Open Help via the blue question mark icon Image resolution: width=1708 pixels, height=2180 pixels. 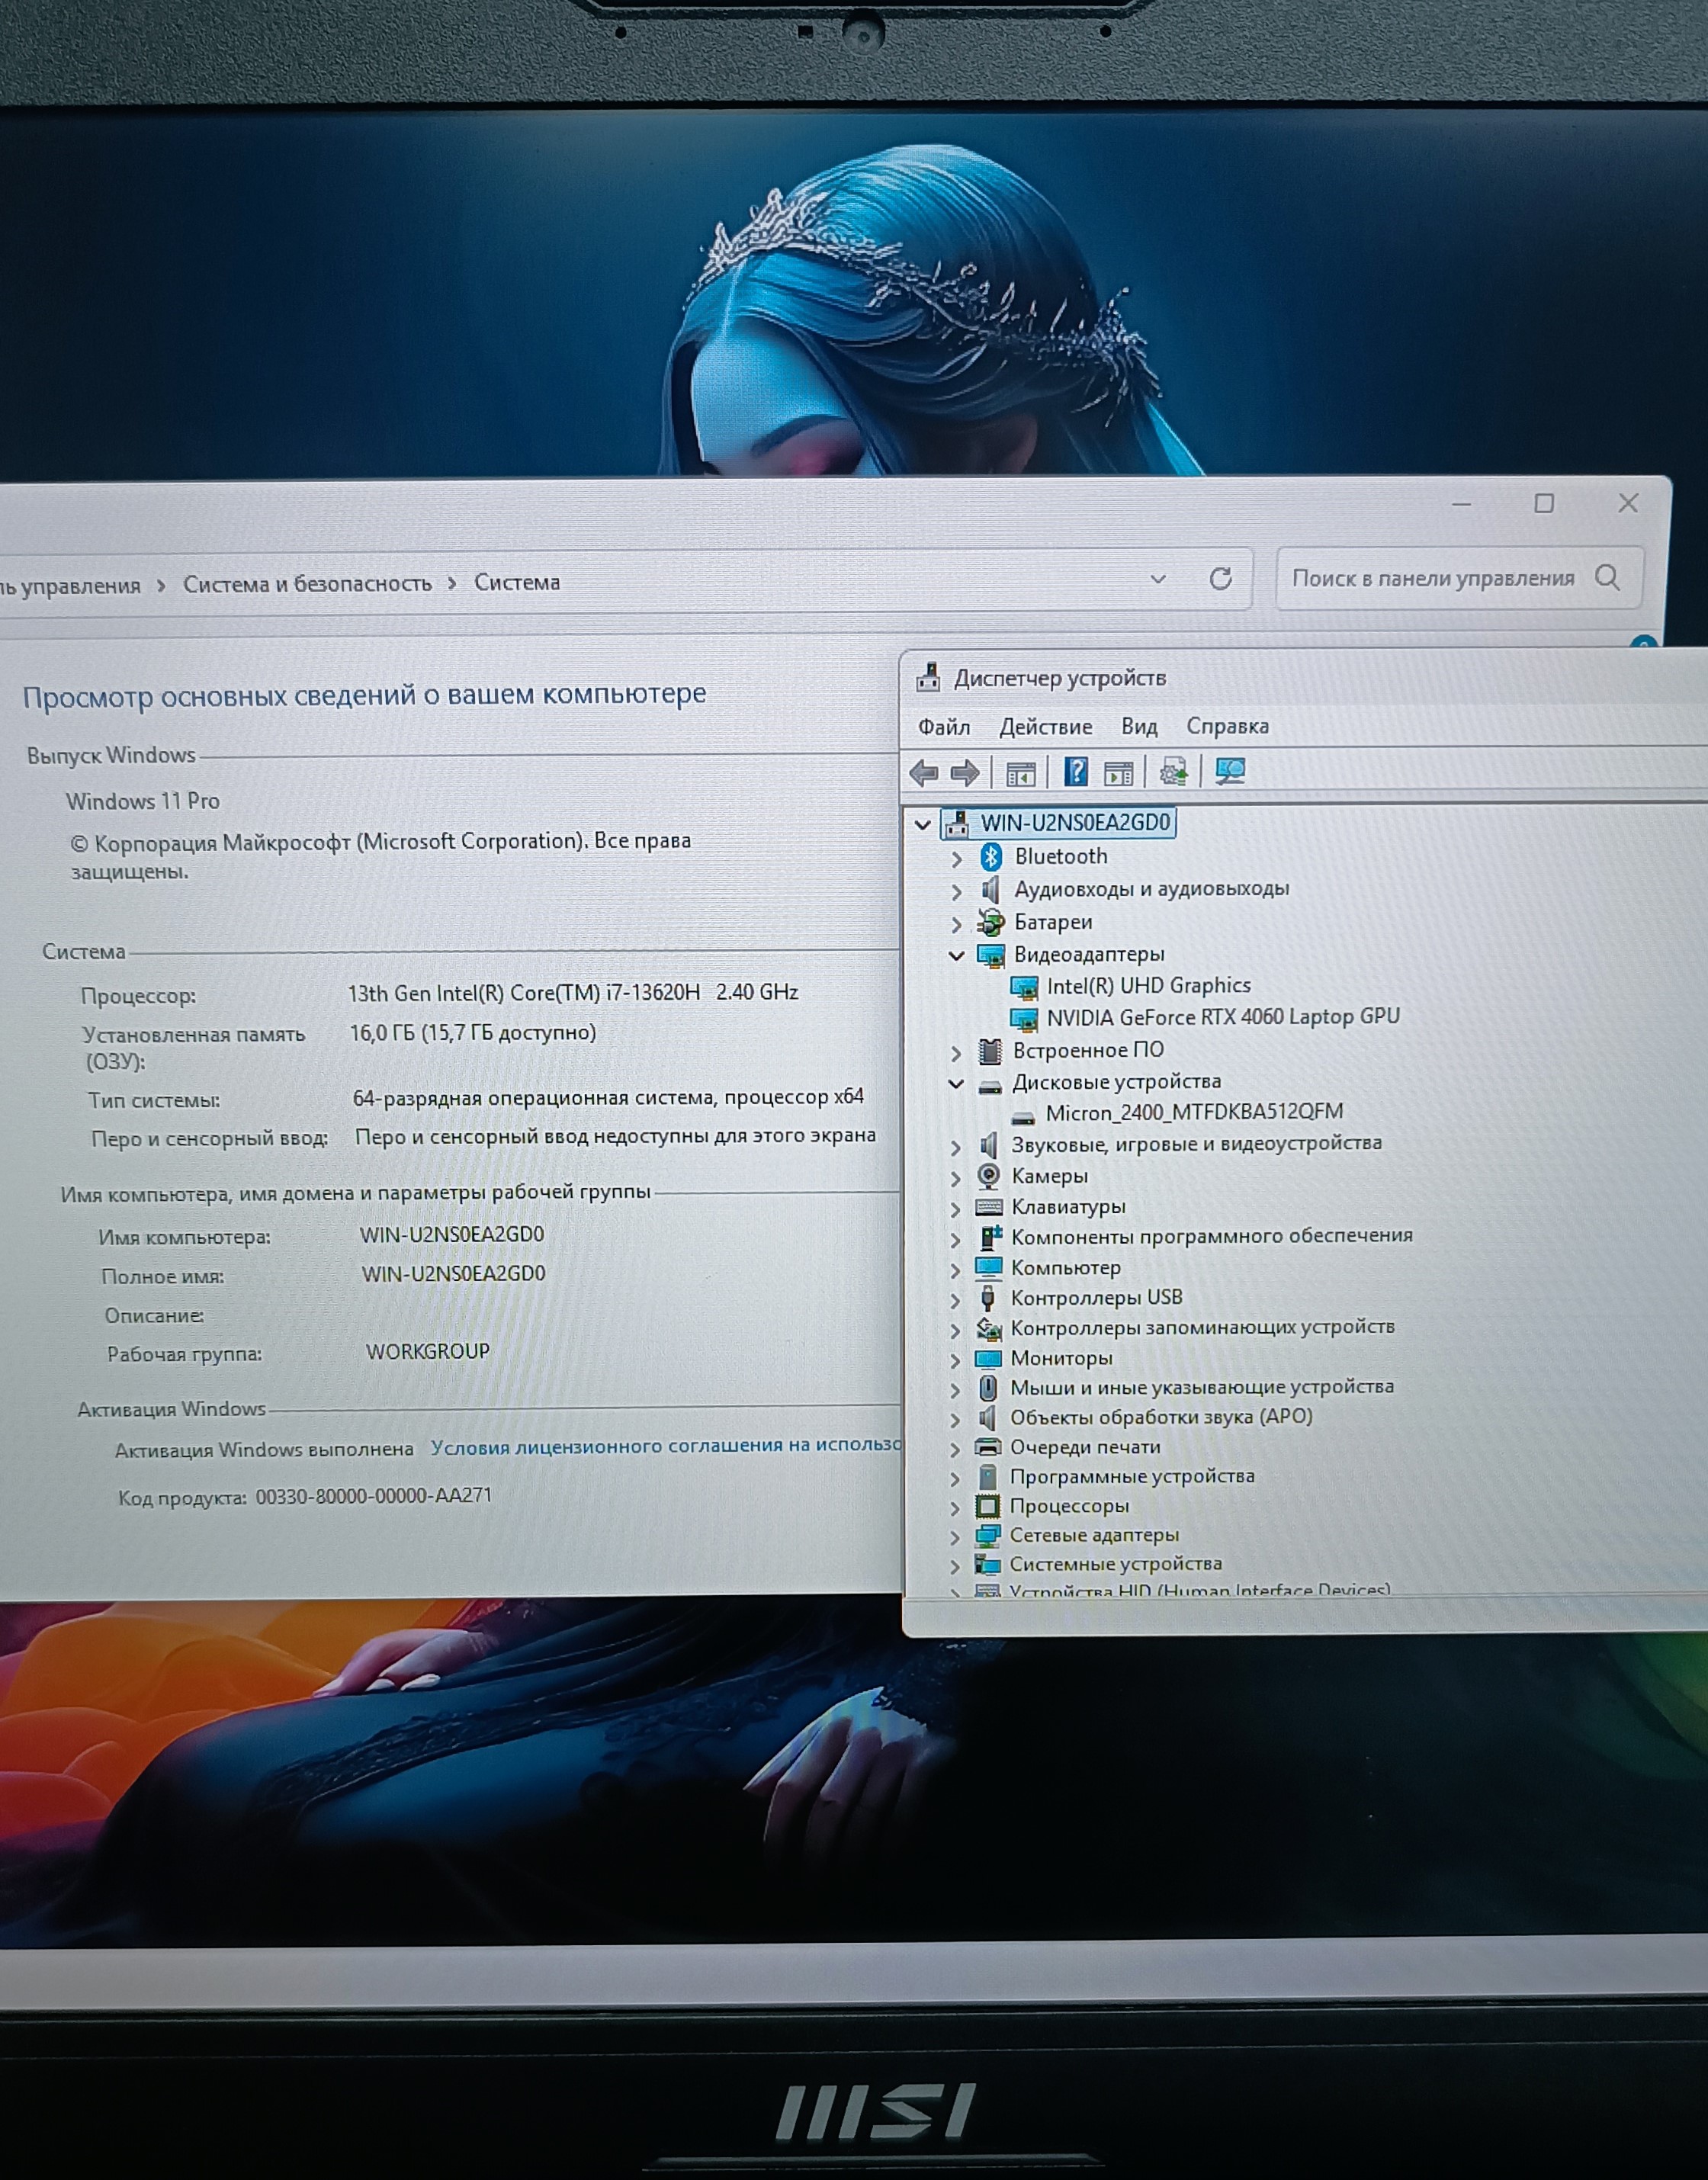point(1076,771)
